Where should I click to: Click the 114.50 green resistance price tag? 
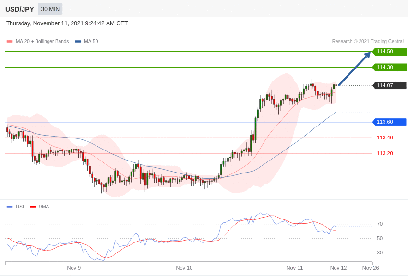click(x=389, y=51)
